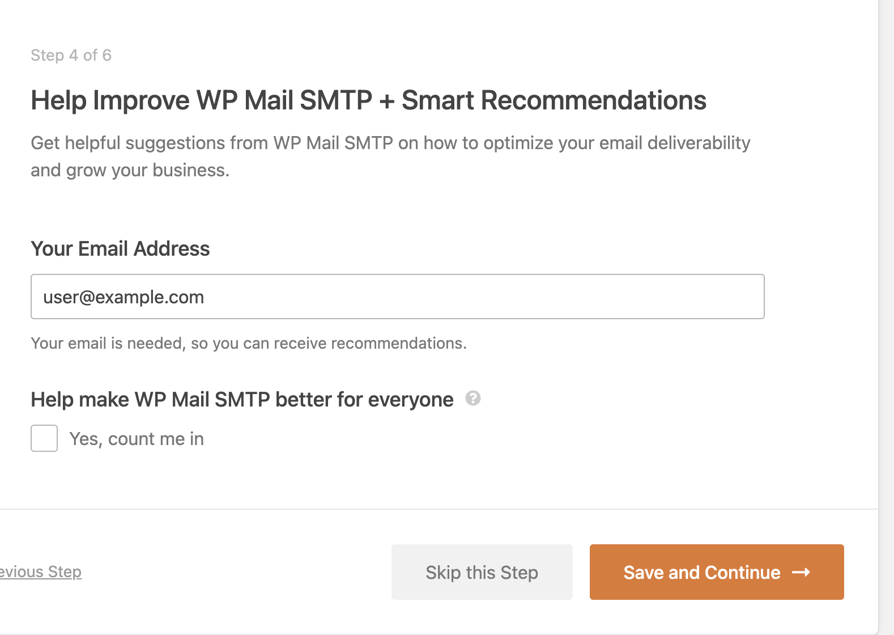Enable the "Yes, count me in" checkbox
894x635 pixels.
coord(44,438)
